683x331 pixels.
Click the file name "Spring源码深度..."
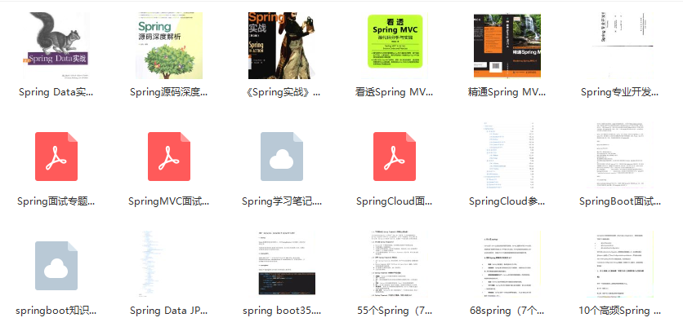tap(169, 92)
